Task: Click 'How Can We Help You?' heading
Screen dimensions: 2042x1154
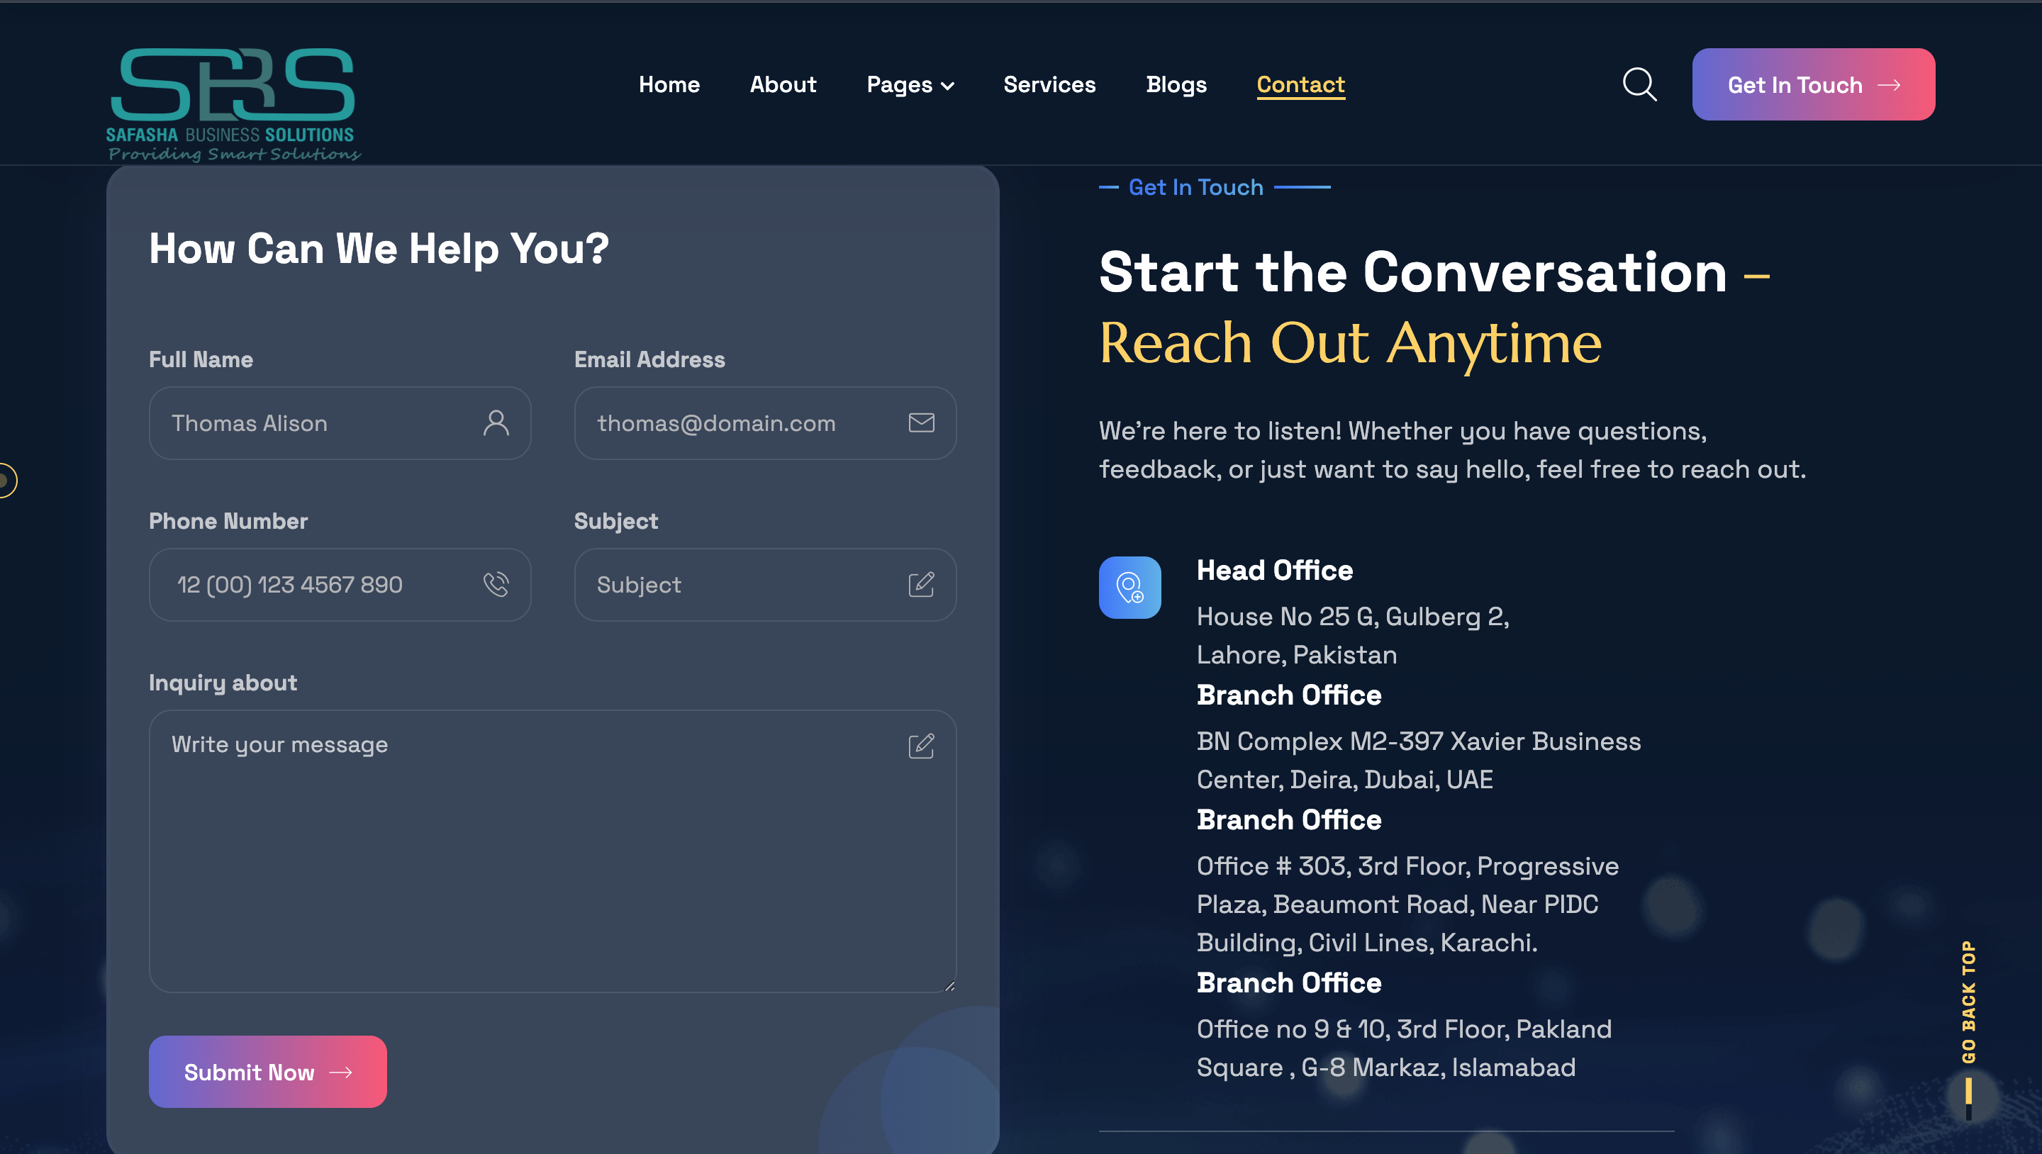Action: point(379,248)
